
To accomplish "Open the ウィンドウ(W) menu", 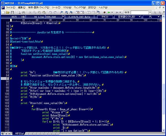I will (x=80, y=7).
